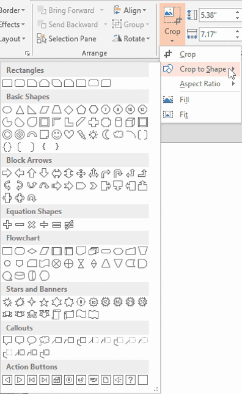Viewport: 242px width, 394px height.
Task: Select the Flowchart Terminator shape
Action: point(106,251)
